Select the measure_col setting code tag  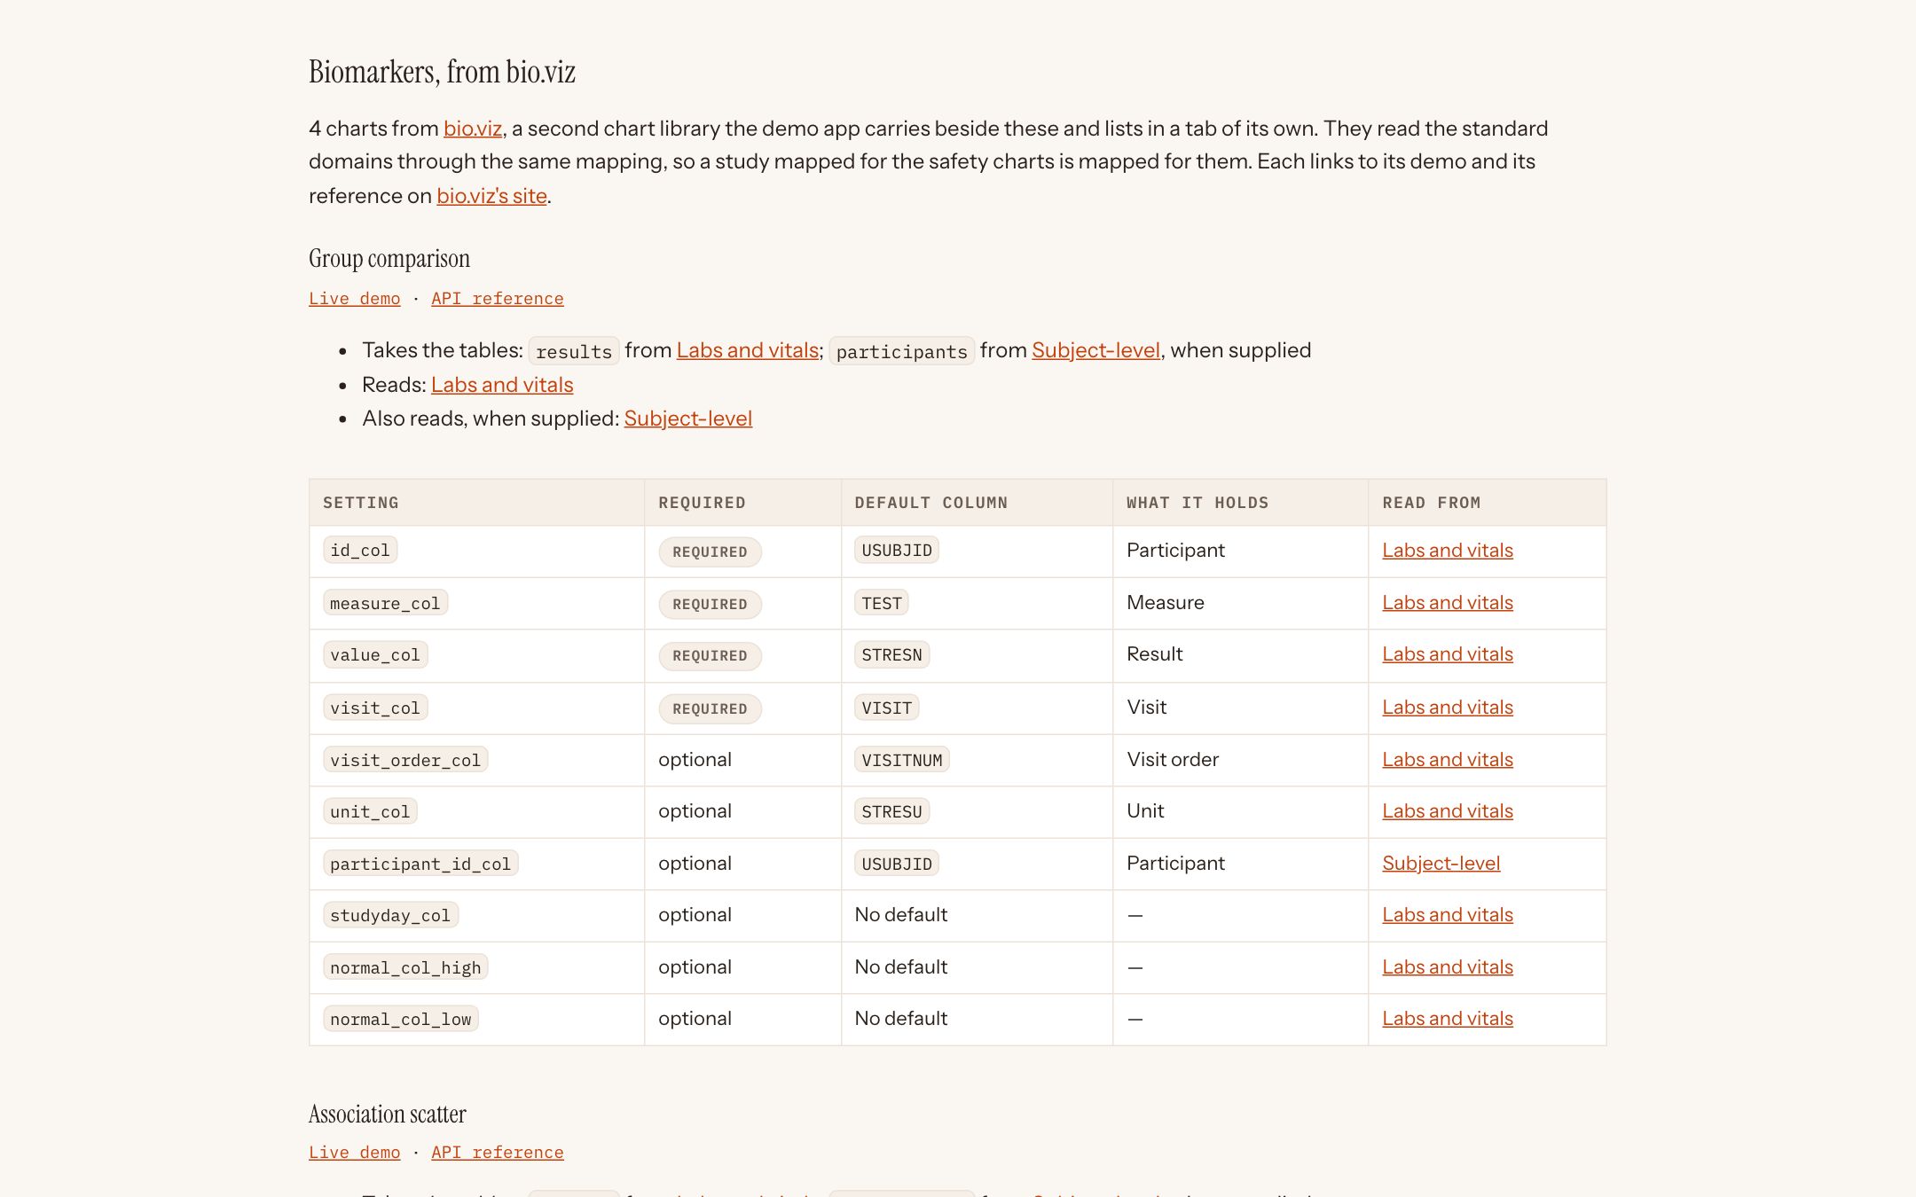(385, 603)
